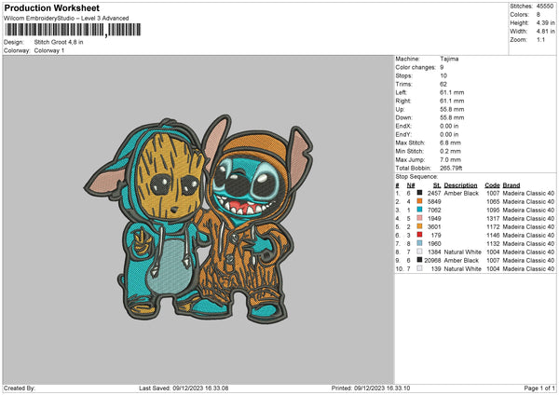
Task: Click the Max Jump value '7.0 mm'
Action: [x=450, y=159]
